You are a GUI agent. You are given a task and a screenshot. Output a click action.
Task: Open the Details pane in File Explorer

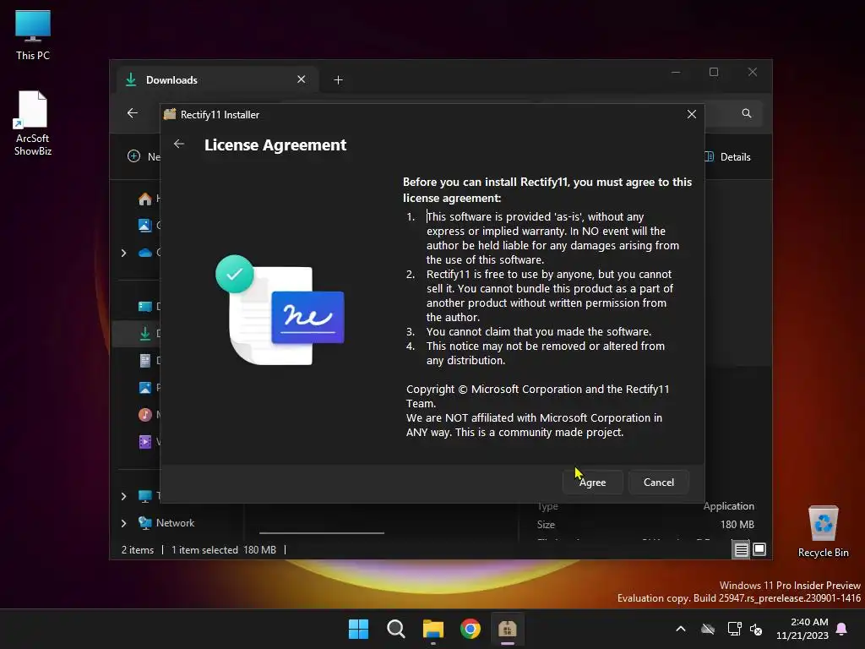(x=728, y=156)
